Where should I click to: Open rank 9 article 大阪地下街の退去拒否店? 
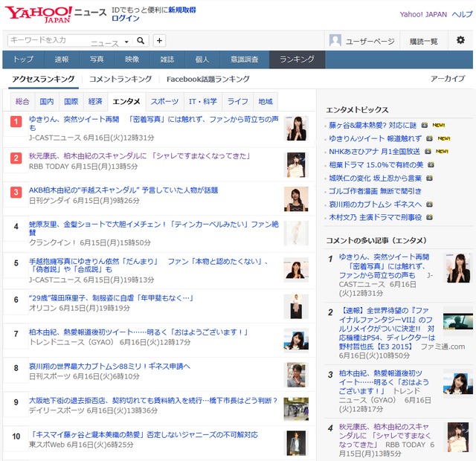click(153, 401)
